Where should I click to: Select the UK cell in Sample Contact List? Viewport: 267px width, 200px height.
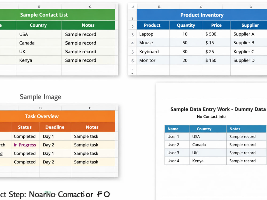39,51
